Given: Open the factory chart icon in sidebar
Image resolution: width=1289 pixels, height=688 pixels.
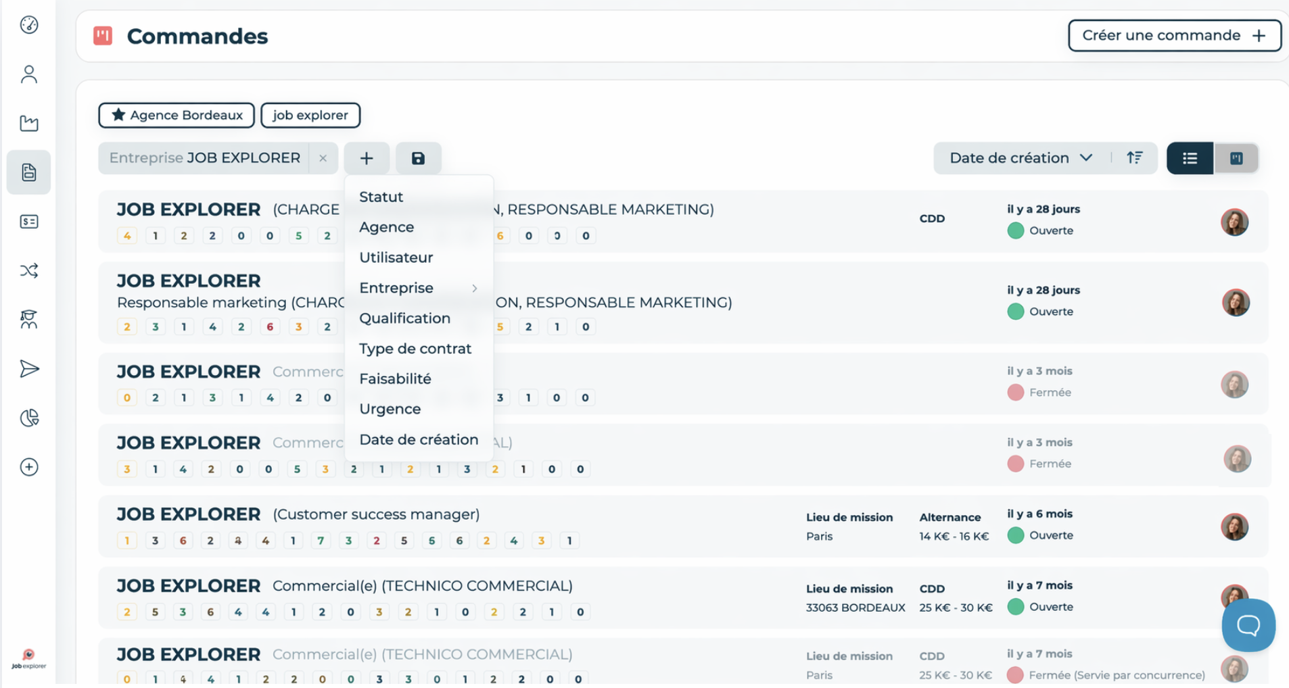Looking at the screenshot, I should (29, 123).
